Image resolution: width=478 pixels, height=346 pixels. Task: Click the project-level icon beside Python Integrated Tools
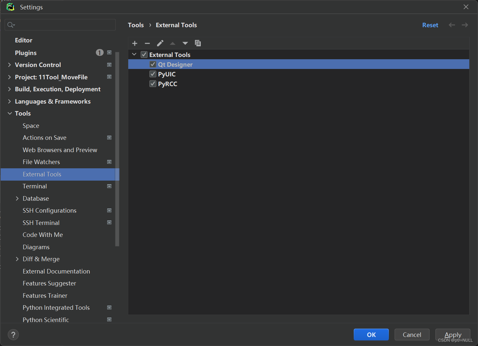point(109,307)
